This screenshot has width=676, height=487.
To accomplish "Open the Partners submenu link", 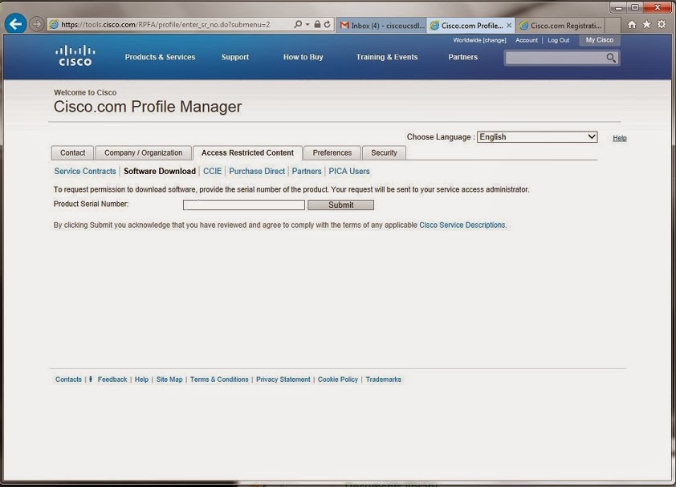I will [x=307, y=171].
